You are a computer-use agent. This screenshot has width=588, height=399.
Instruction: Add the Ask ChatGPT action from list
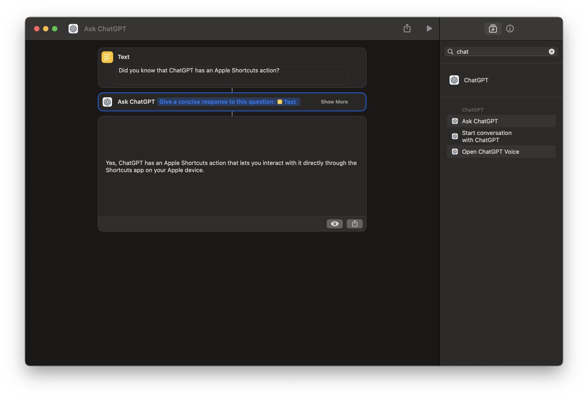pos(501,121)
